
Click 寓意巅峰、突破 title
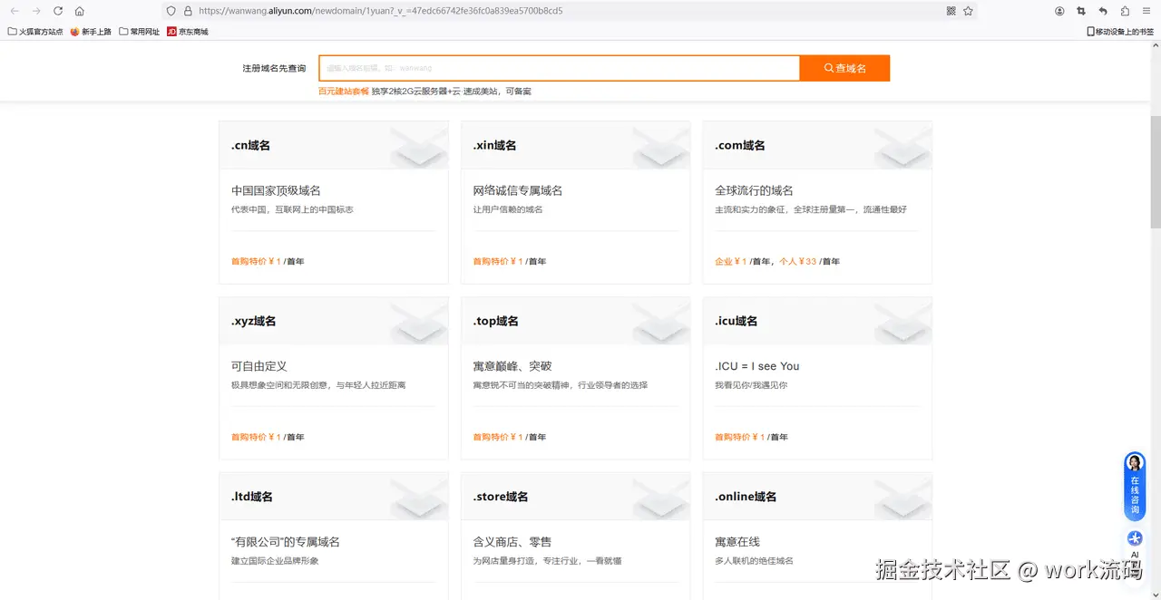(x=512, y=366)
